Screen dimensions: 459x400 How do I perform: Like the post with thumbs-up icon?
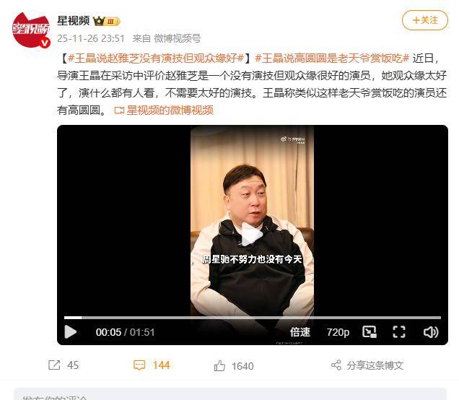click(219, 366)
